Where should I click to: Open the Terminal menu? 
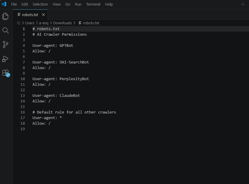click(x=93, y=4)
